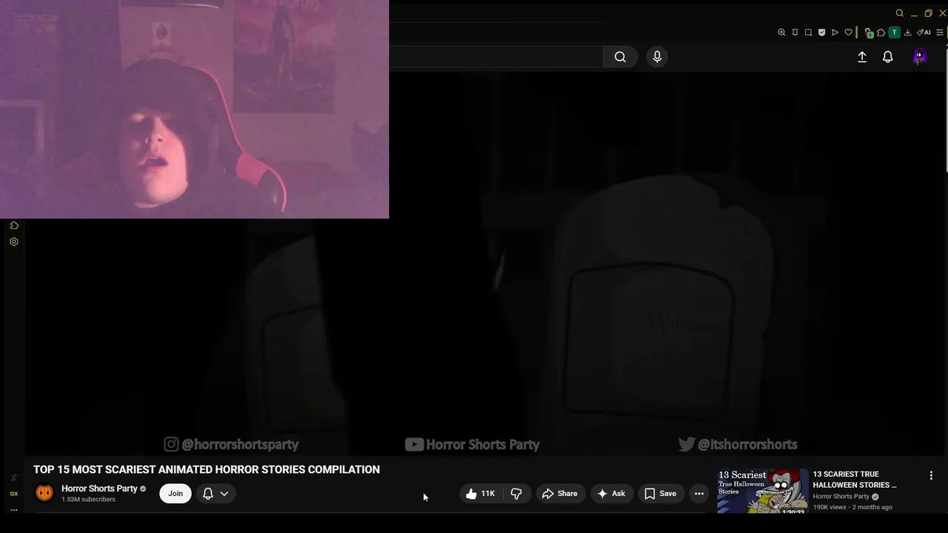Open the zoom-in page icon in address bar
This screenshot has height=533, width=948.
point(781,33)
